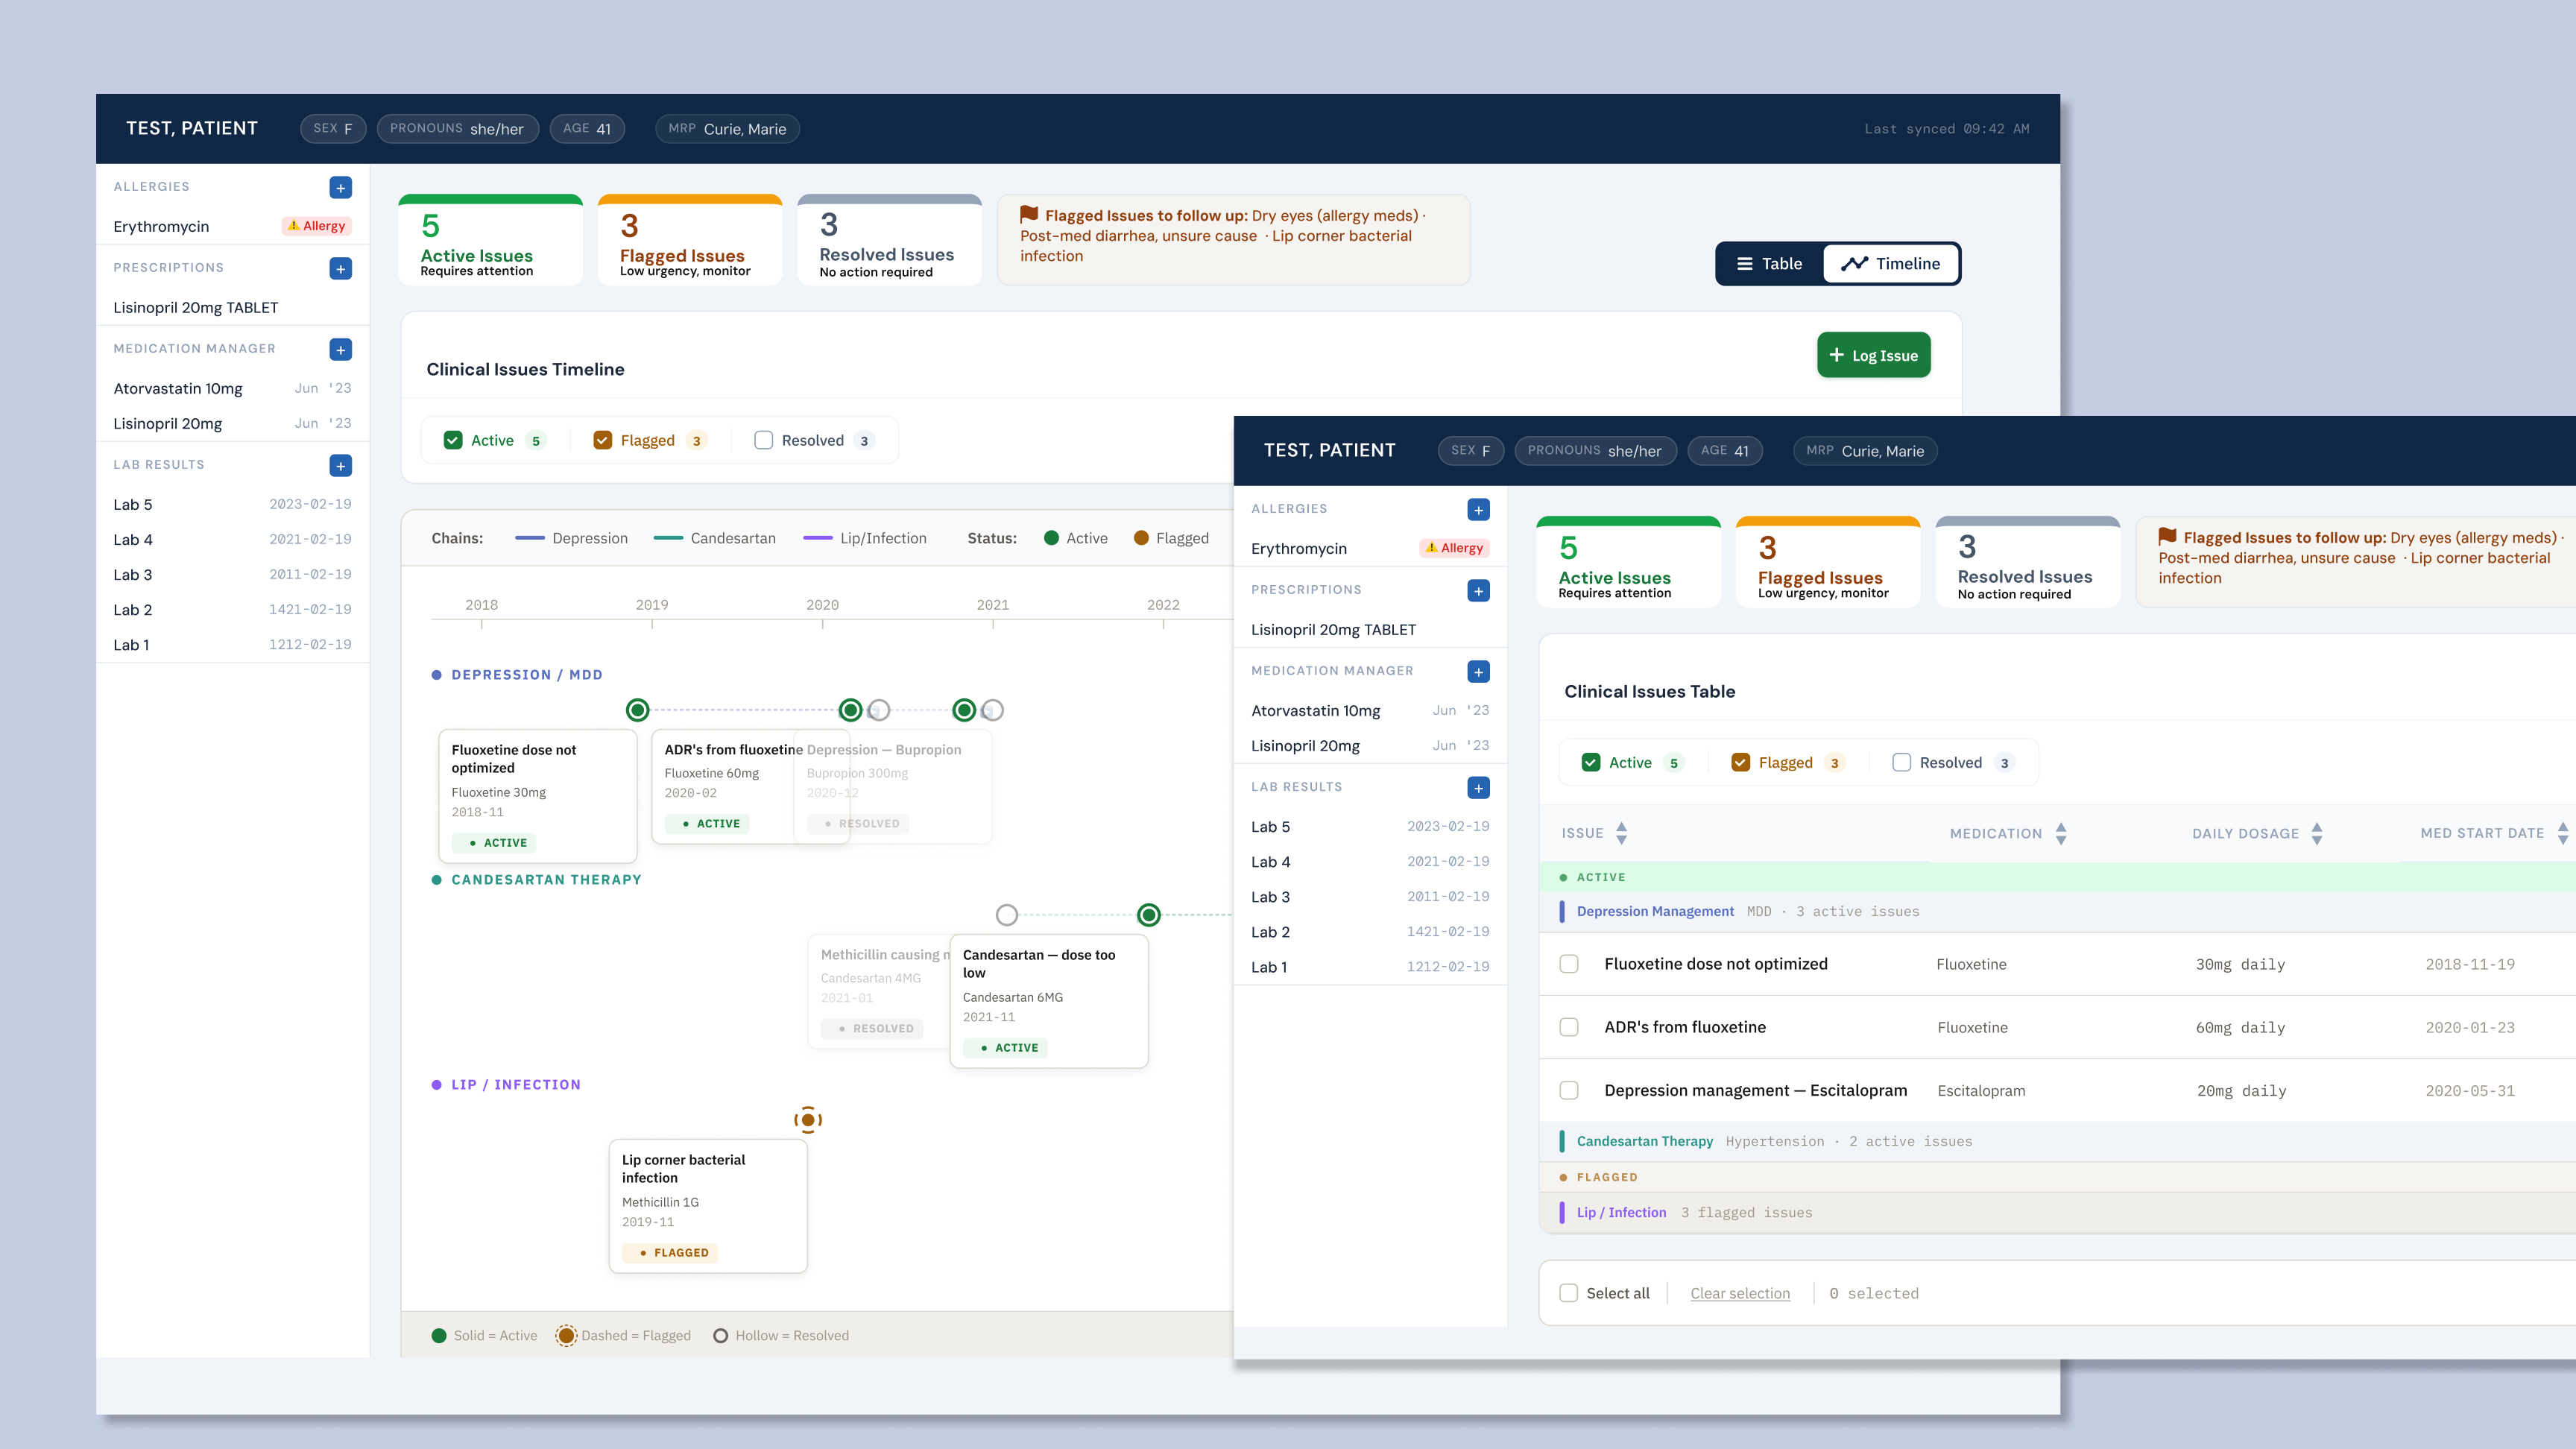The width and height of the screenshot is (2576, 1449).
Task: Click the flag icon in the Flagged Issues banner
Action: click(1029, 214)
